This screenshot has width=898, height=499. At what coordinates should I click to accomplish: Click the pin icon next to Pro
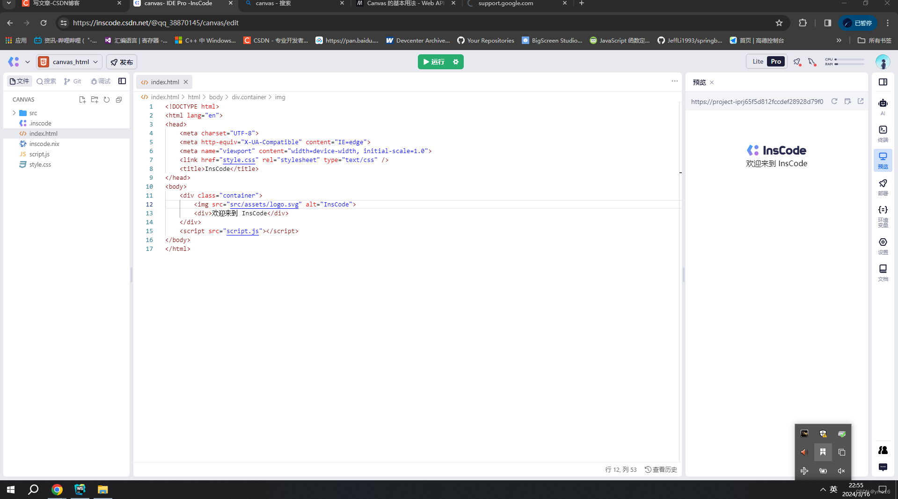[797, 62]
